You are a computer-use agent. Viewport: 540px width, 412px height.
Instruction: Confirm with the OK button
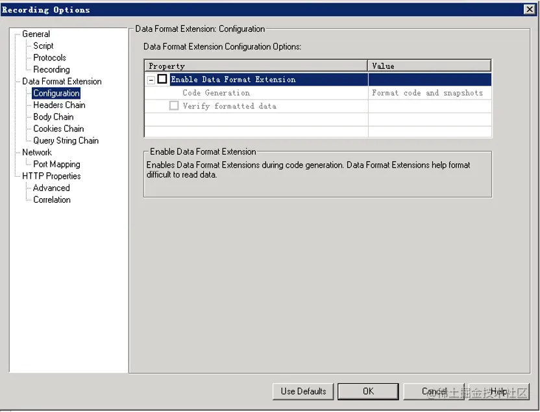pyautogui.click(x=368, y=391)
